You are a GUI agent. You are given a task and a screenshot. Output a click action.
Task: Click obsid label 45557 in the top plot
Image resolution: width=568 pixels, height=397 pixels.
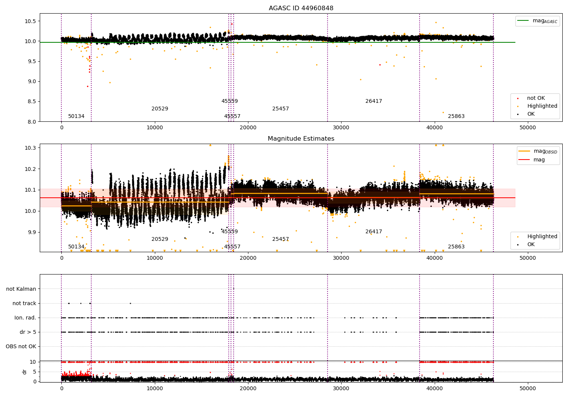pyautogui.click(x=232, y=116)
